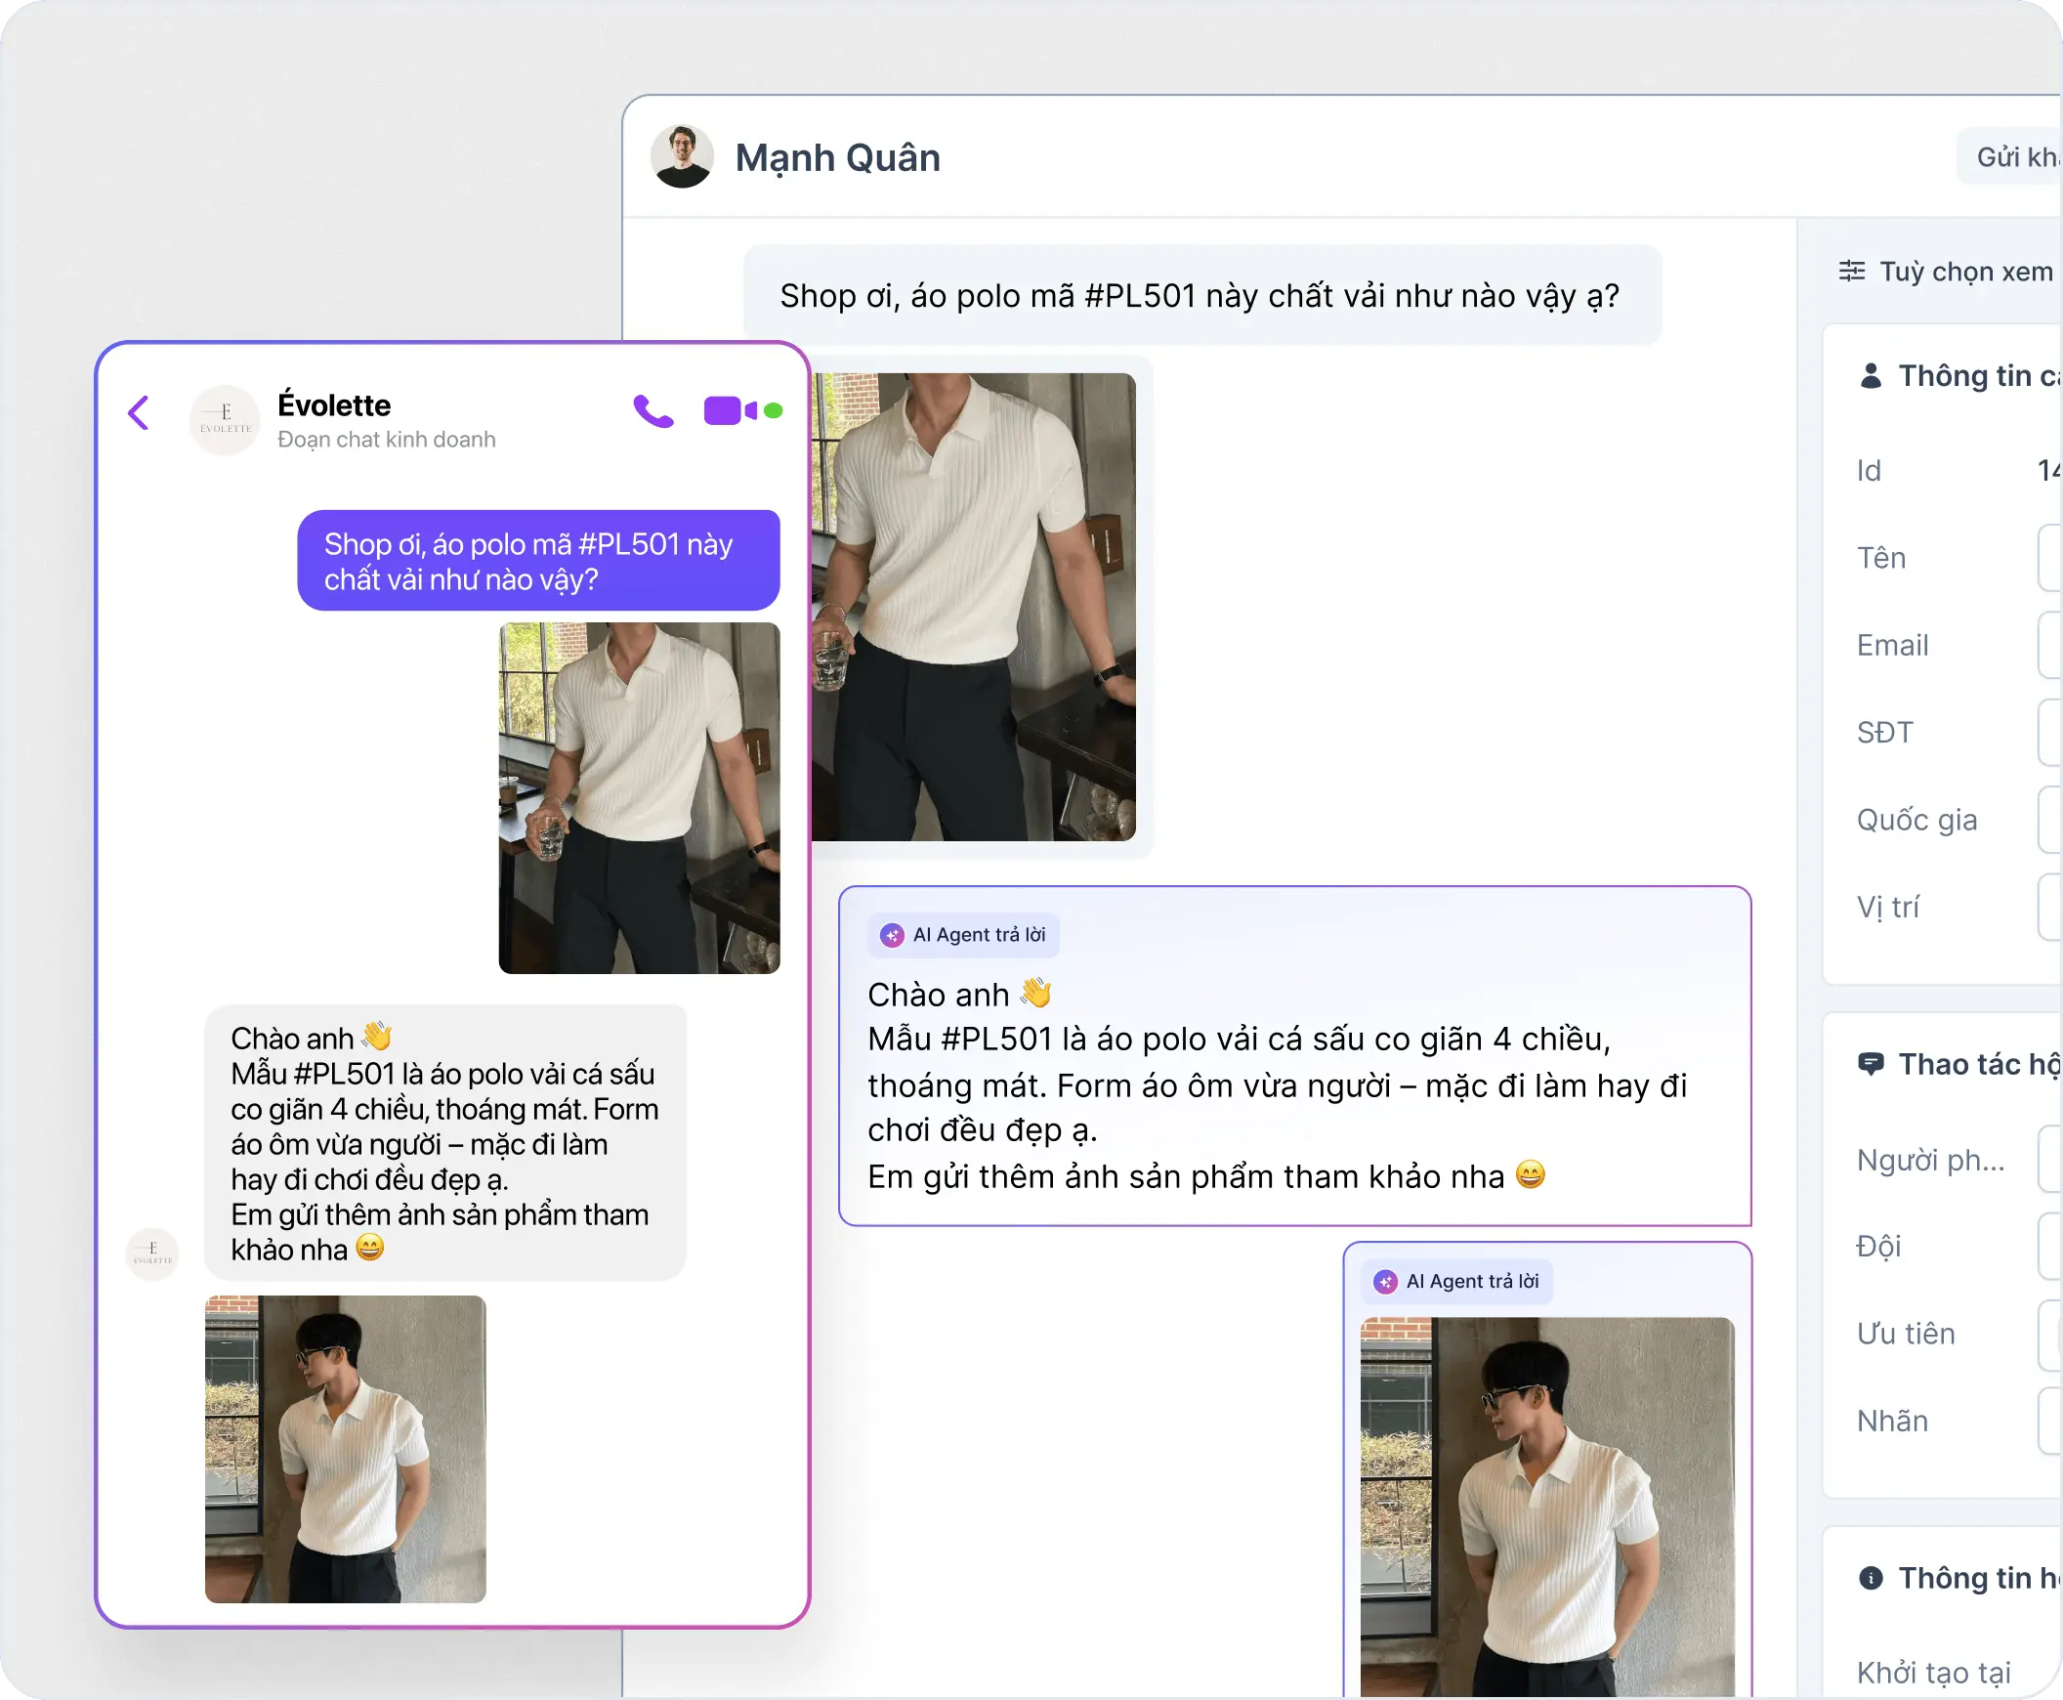
Task: Click the Id label in customer info
Action: point(1870,471)
